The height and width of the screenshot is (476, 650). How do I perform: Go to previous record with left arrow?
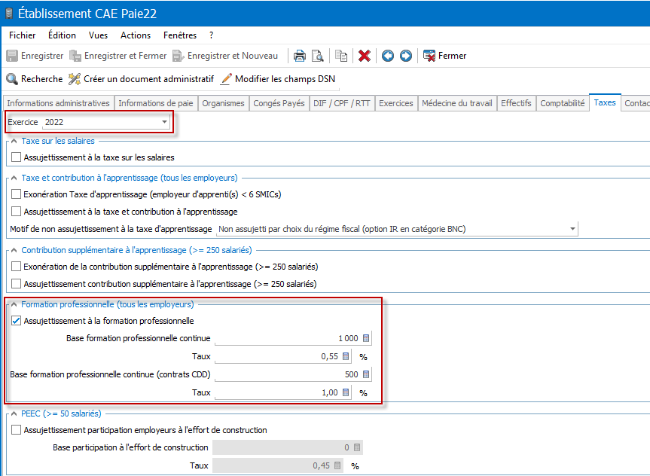[x=388, y=56]
